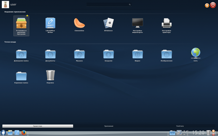Switch to the Приложения tab
This screenshot has height=136, width=218.
tap(109, 126)
